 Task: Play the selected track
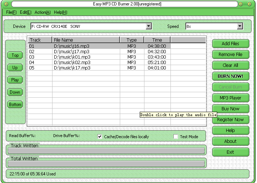(x=15, y=80)
